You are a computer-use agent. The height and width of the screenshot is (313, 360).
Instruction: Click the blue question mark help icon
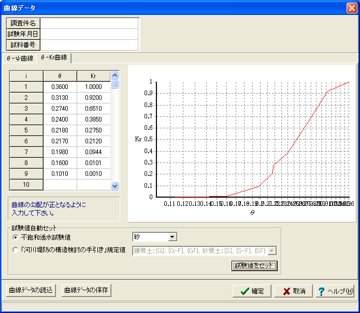pos(322,291)
